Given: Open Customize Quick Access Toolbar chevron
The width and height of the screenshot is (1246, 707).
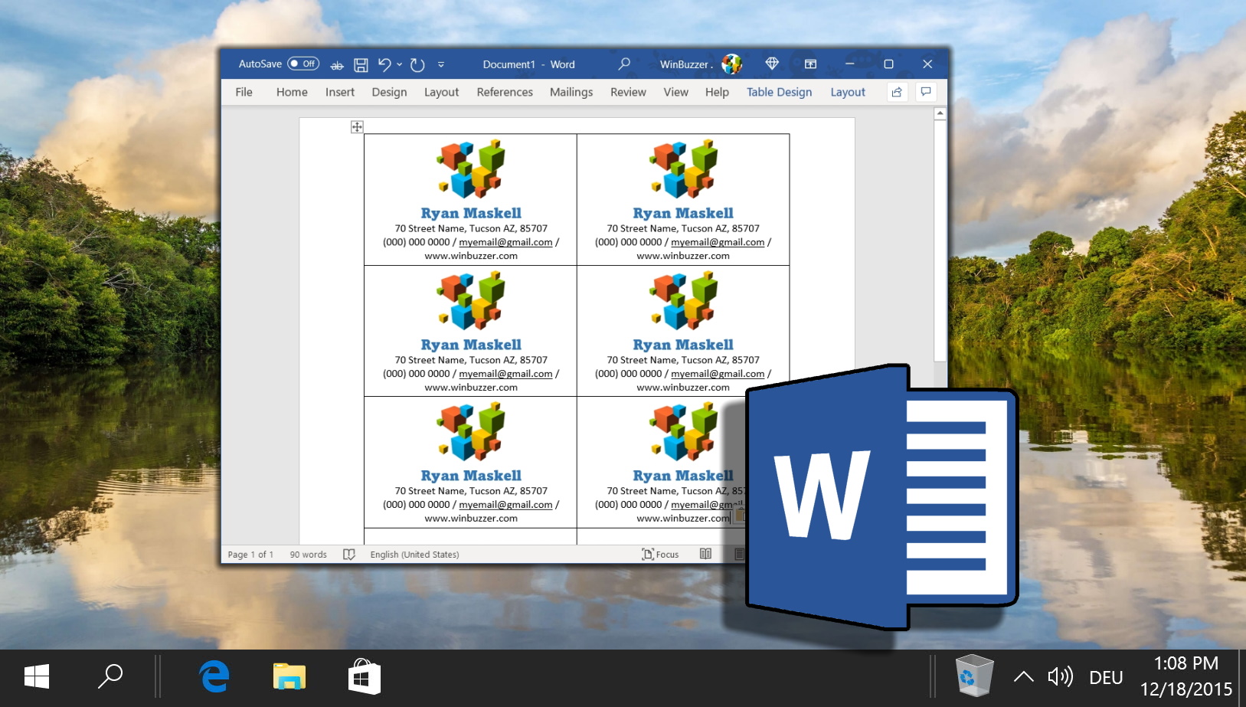Looking at the screenshot, I should point(441,65).
